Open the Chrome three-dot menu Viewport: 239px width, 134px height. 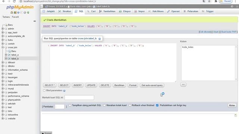[x=236, y=1]
